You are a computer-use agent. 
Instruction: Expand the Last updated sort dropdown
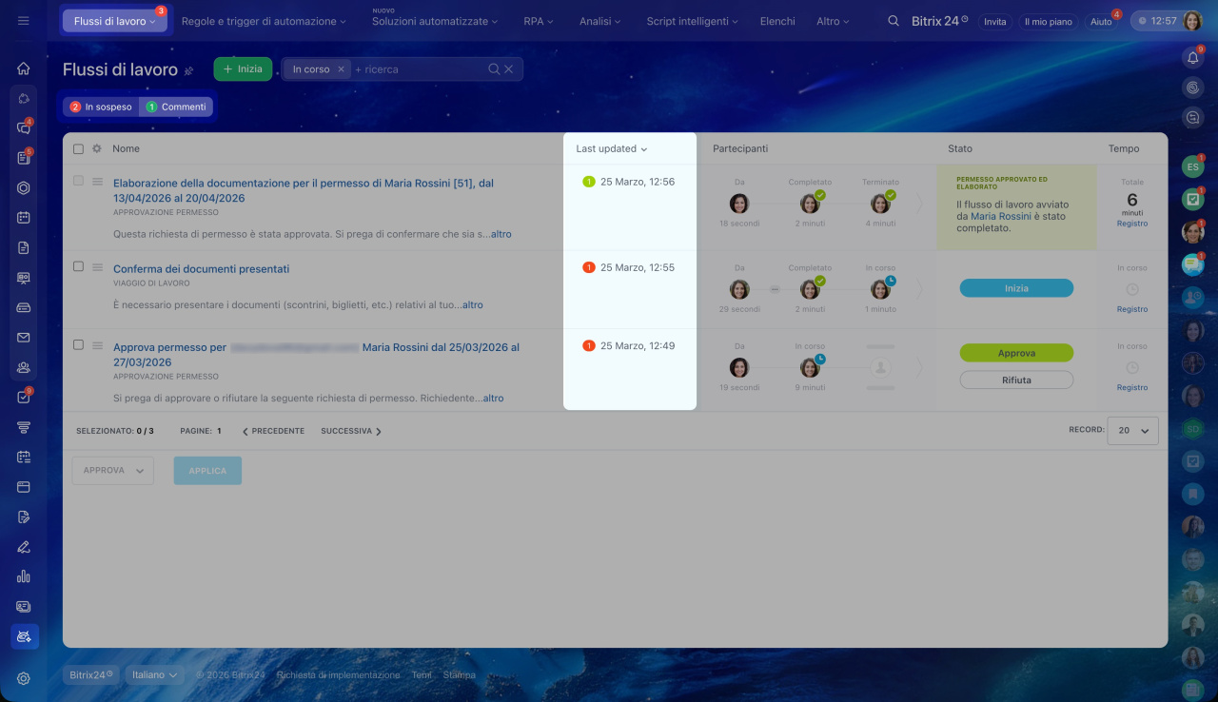coord(611,149)
